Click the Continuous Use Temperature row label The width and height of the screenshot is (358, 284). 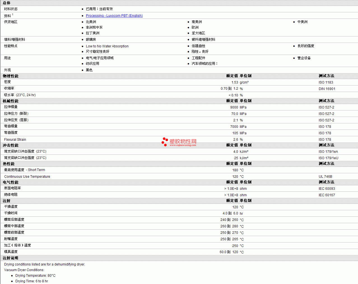click(27, 177)
